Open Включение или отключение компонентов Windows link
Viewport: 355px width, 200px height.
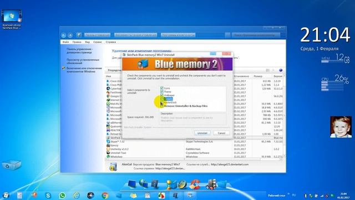click(x=84, y=70)
